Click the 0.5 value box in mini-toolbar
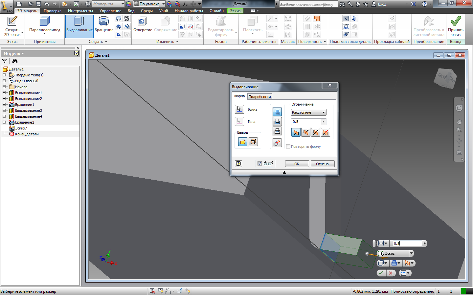The image size is (473, 295). [x=407, y=243]
